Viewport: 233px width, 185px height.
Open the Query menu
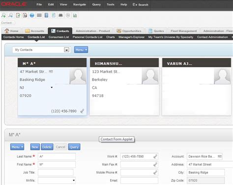[x=96, y=4]
